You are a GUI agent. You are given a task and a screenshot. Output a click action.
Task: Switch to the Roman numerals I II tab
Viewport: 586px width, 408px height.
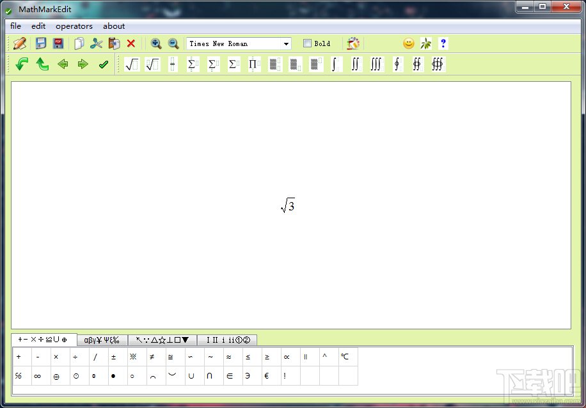pos(227,340)
